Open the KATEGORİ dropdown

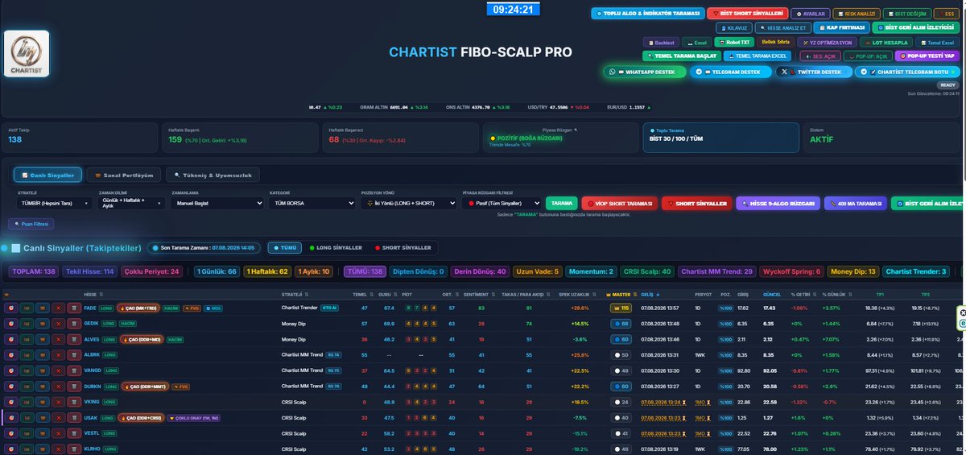[x=312, y=204]
